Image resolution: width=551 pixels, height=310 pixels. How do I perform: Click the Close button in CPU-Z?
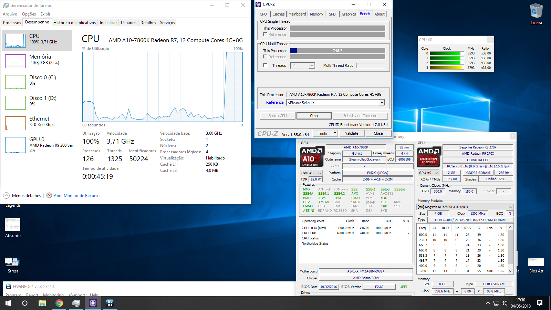[378, 133]
